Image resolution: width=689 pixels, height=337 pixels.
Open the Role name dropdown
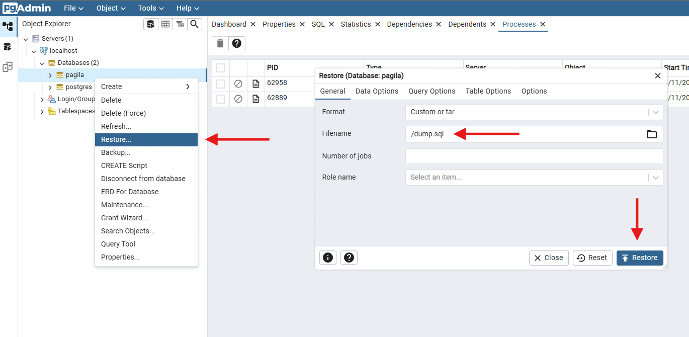tap(655, 177)
